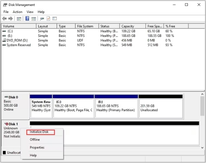Click the Back arrow toolbar icon
The image size is (206, 163).
click(5, 18)
